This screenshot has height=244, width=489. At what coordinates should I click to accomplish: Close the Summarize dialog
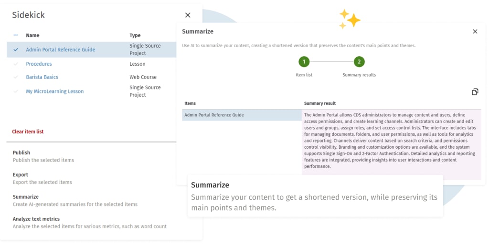(475, 31)
